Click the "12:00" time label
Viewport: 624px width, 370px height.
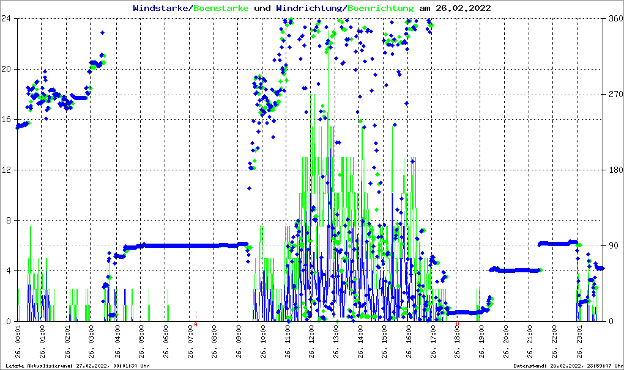point(311,335)
